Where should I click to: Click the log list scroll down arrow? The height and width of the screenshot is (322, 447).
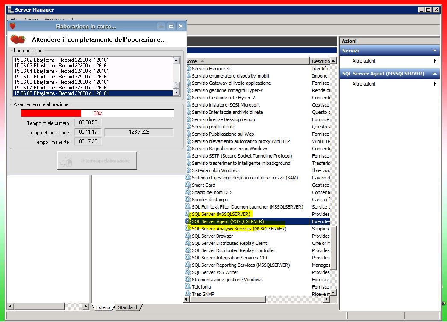pyautogui.click(x=176, y=92)
